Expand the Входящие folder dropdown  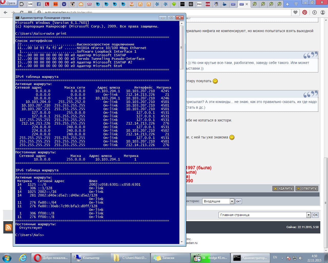pyautogui.click(x=232, y=201)
